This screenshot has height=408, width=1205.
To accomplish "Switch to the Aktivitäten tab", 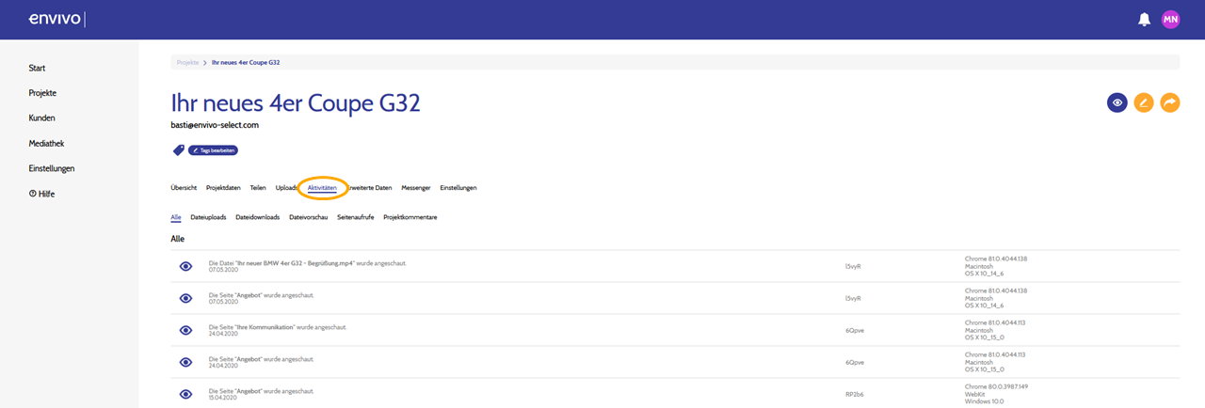I will 322,188.
